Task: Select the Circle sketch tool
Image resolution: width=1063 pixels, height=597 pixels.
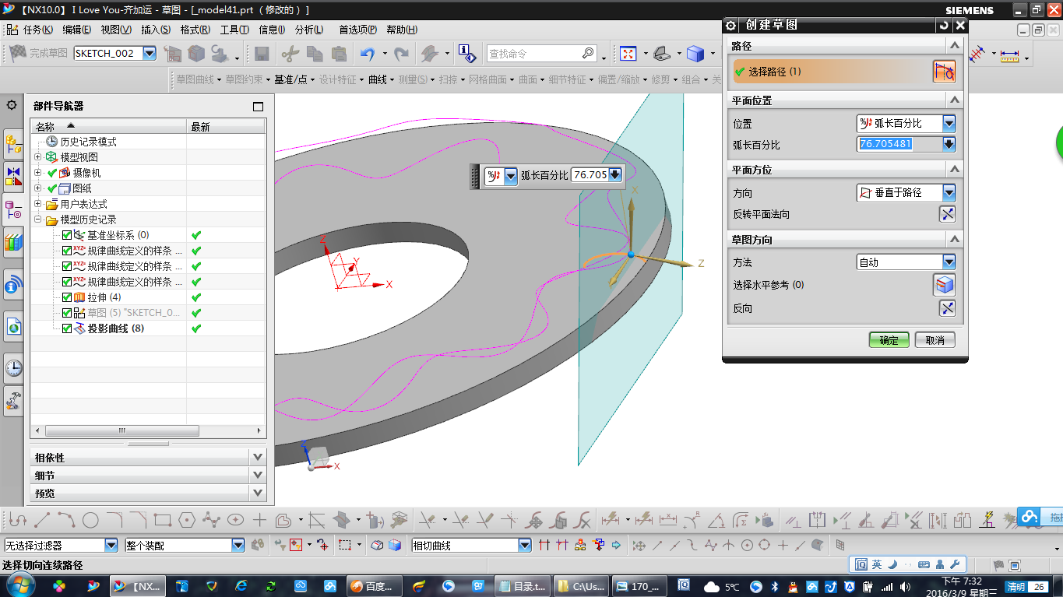Action: [90, 520]
